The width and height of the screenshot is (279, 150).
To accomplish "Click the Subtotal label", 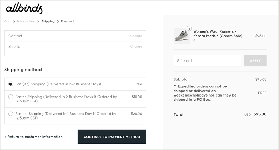I will pos(181,79).
